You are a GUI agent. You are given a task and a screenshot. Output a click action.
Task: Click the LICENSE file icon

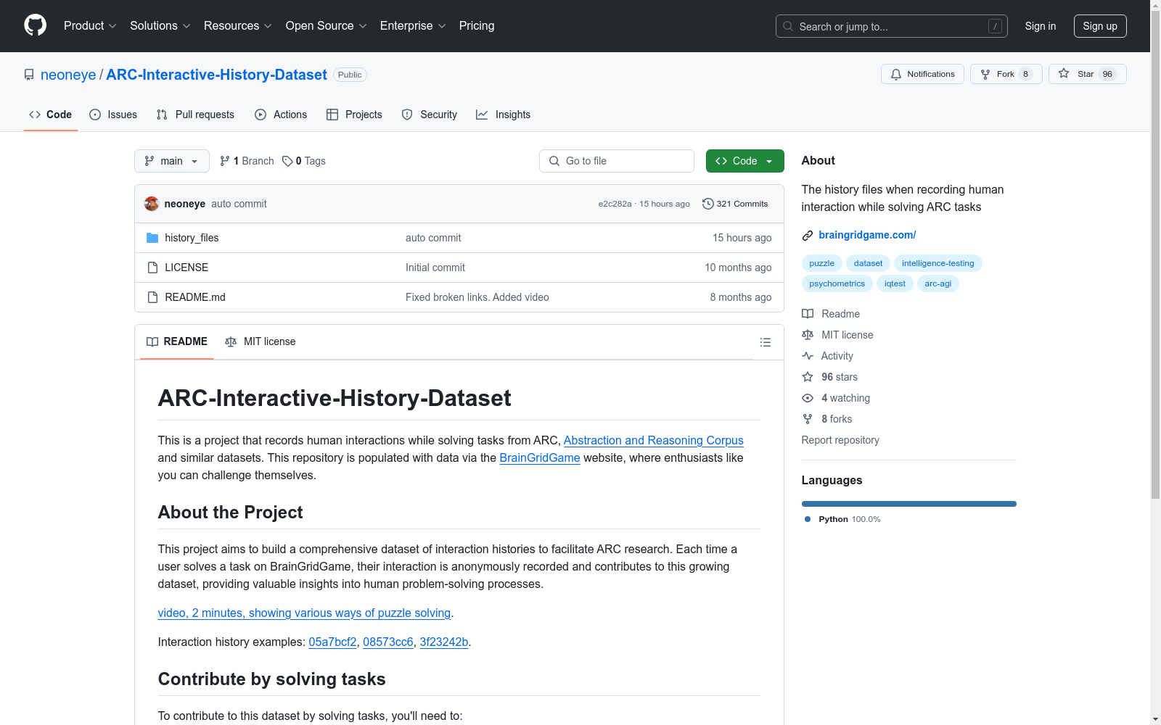152,268
